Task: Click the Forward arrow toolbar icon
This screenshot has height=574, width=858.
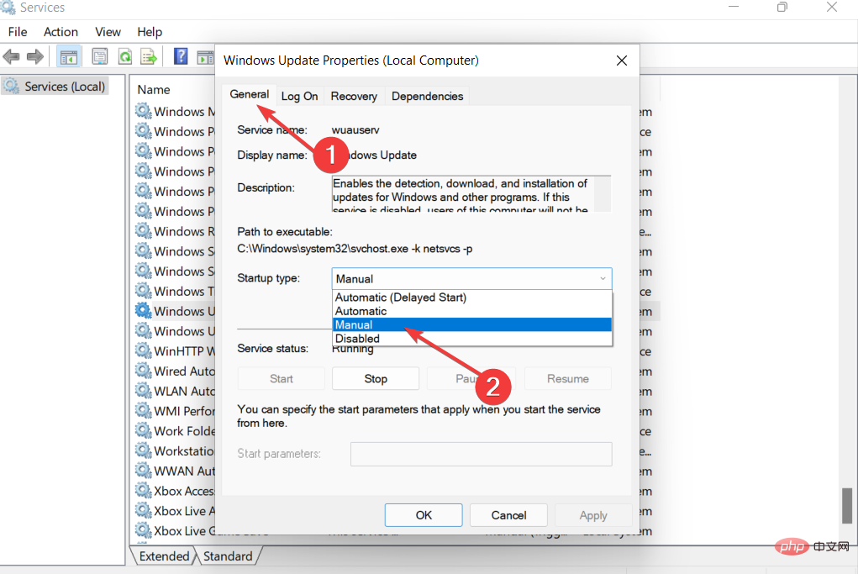Action: (x=35, y=56)
